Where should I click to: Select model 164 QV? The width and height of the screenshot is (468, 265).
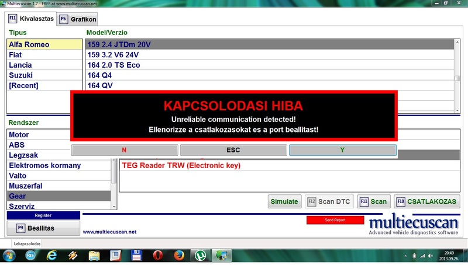point(270,85)
